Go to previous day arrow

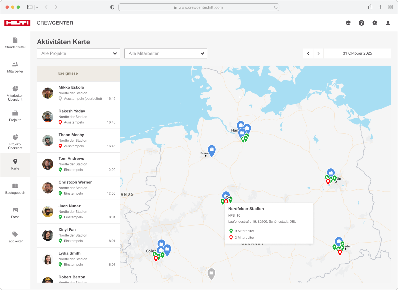click(308, 53)
